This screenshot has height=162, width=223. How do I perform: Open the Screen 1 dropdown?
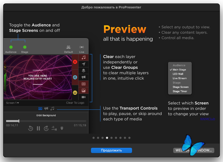point(12,103)
